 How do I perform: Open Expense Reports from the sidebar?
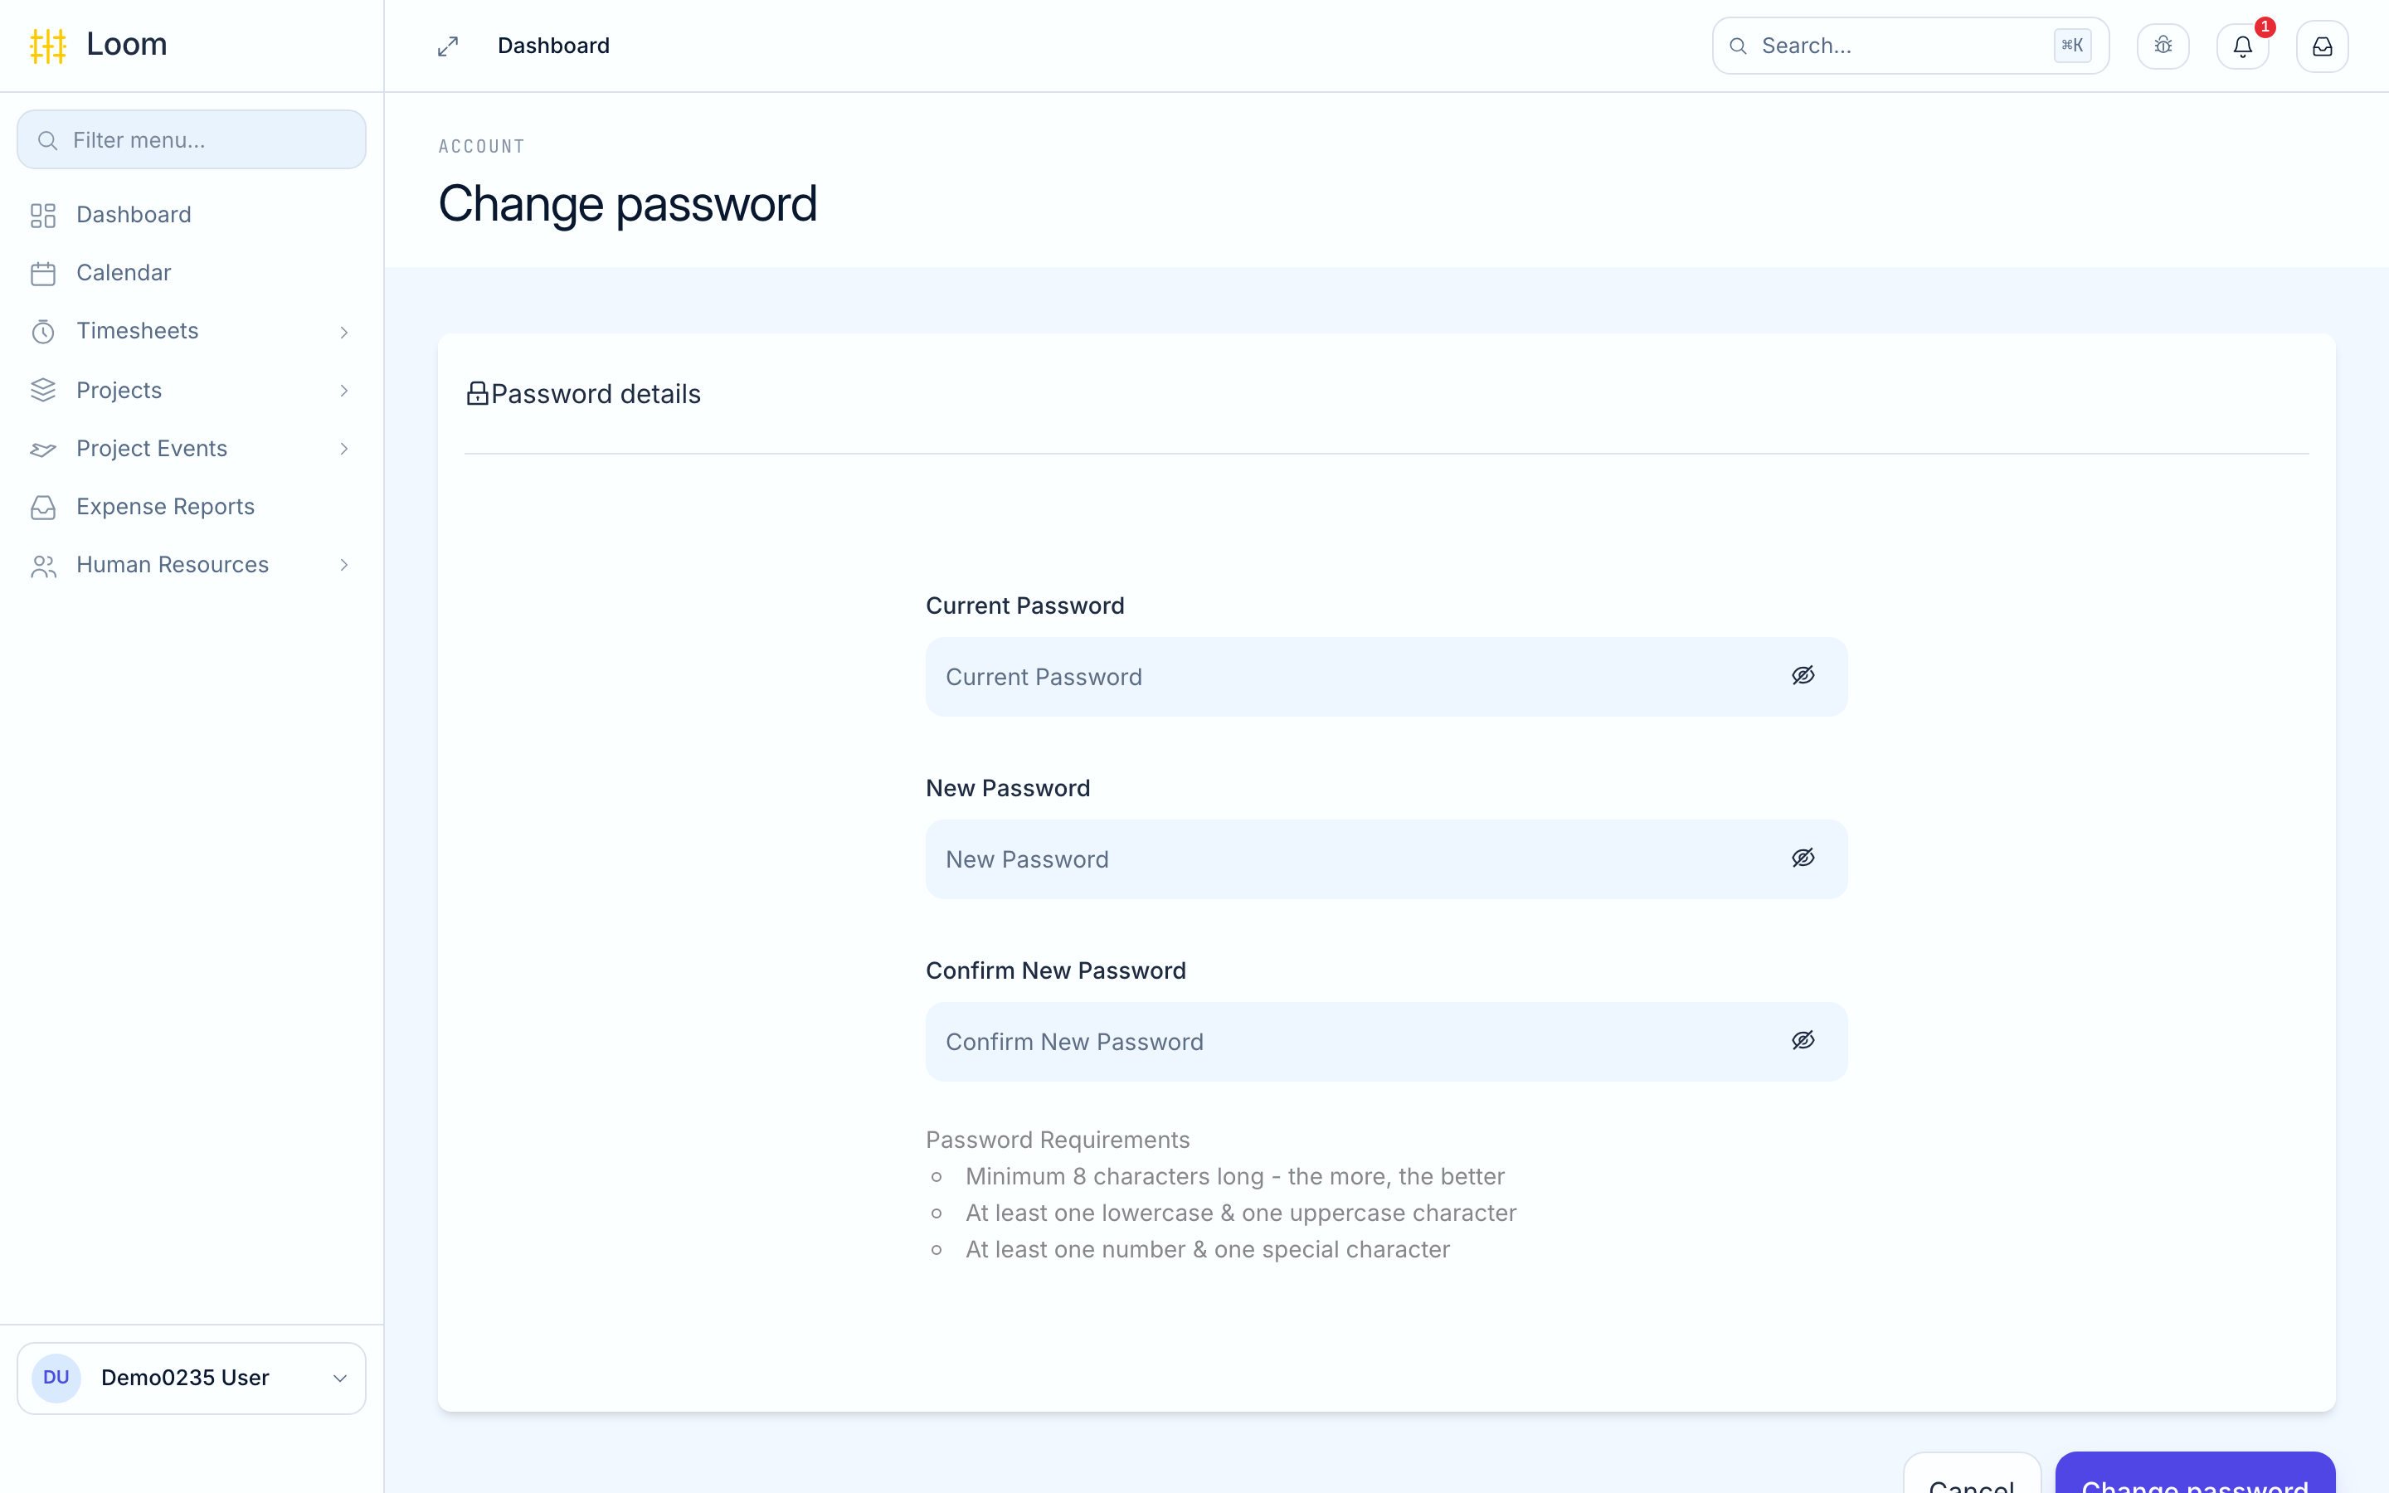(x=192, y=508)
